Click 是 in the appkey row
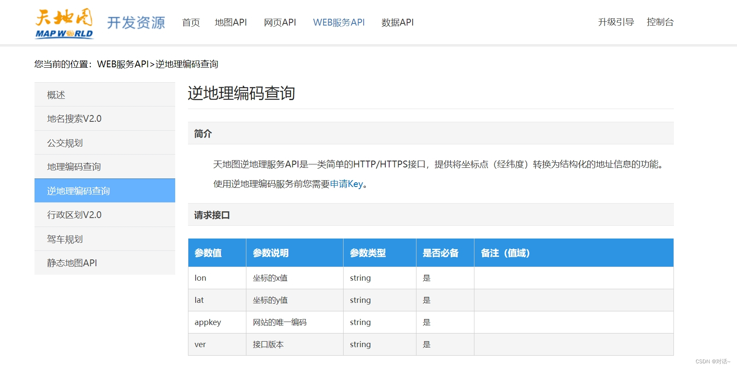The width and height of the screenshot is (737, 368). [x=445, y=322]
